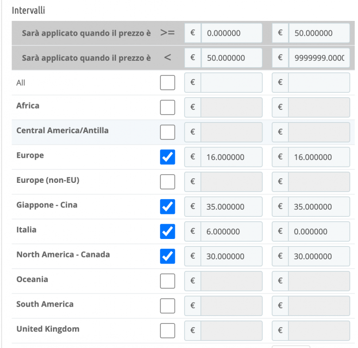The image size is (358, 348).
Task: Enable the Europe (non-EU) checkbox
Action: coord(167,182)
